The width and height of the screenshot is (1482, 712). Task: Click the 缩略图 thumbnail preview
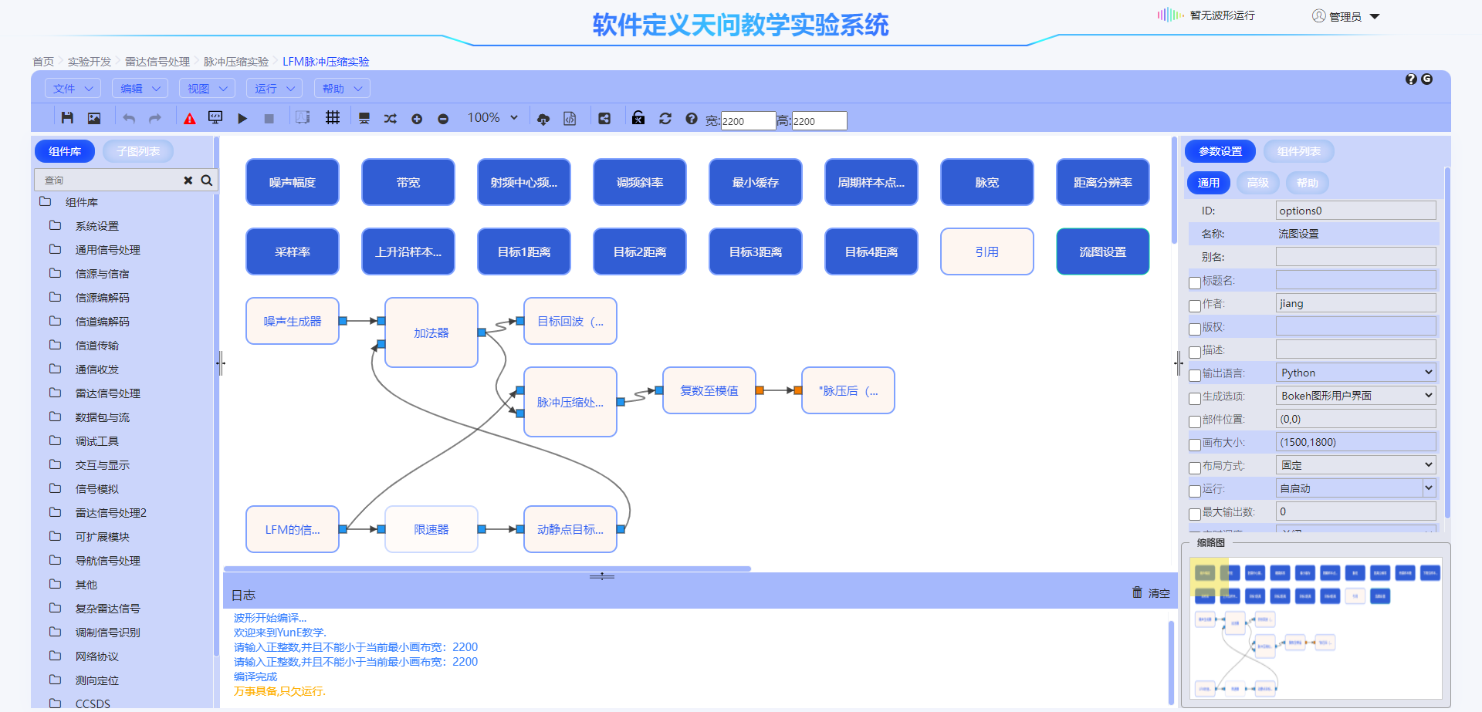tap(1315, 628)
